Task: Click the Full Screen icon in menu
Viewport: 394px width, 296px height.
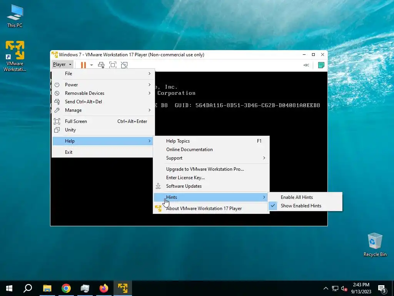Action: [x=57, y=121]
